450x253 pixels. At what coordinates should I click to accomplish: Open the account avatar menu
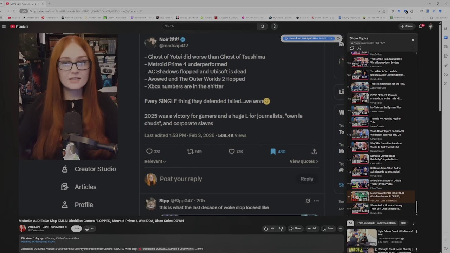[x=431, y=26]
